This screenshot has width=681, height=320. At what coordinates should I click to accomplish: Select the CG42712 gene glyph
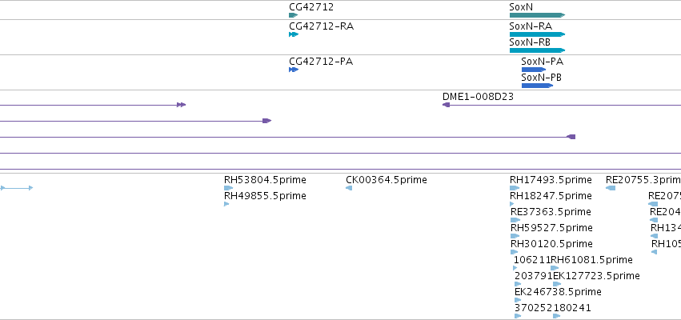coord(293,15)
